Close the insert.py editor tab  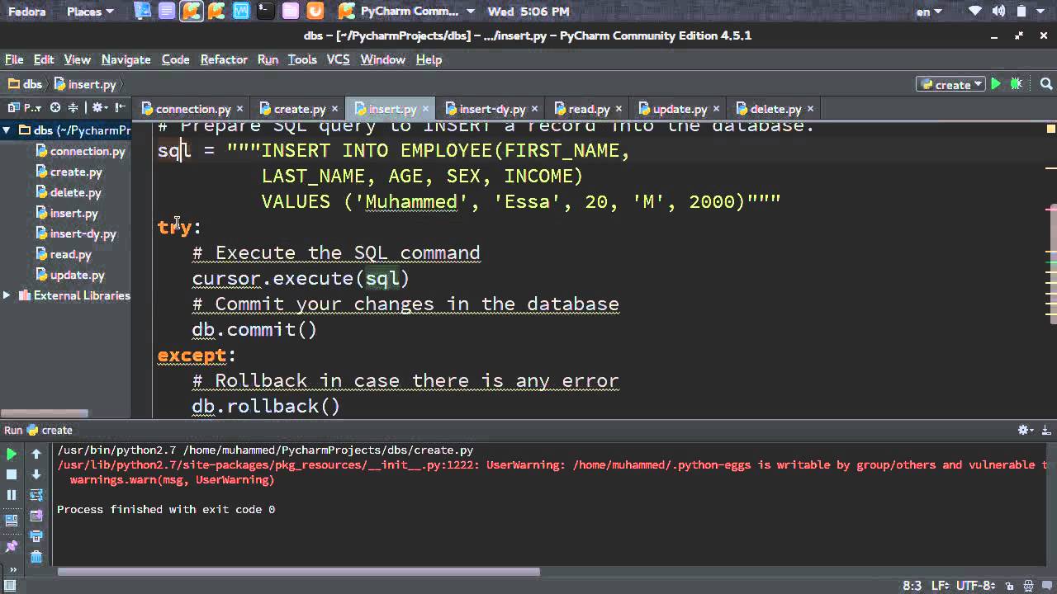tap(426, 109)
